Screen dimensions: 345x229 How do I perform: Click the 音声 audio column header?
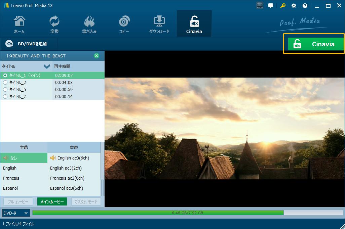(x=74, y=147)
